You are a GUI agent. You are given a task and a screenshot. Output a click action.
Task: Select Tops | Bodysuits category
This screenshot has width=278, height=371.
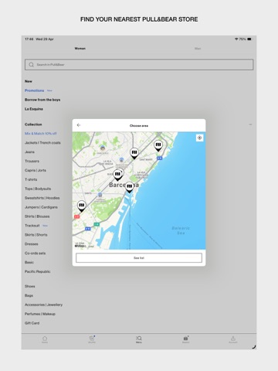coord(38,189)
